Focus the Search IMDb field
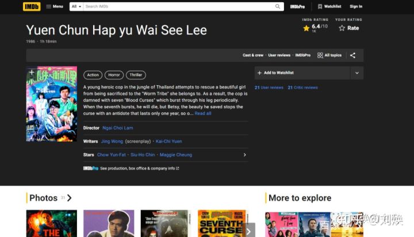Screen dimensions: 414x237 [x=178, y=6]
